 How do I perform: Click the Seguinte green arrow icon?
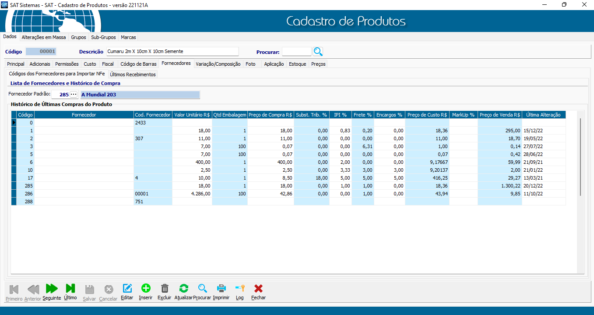click(52, 289)
